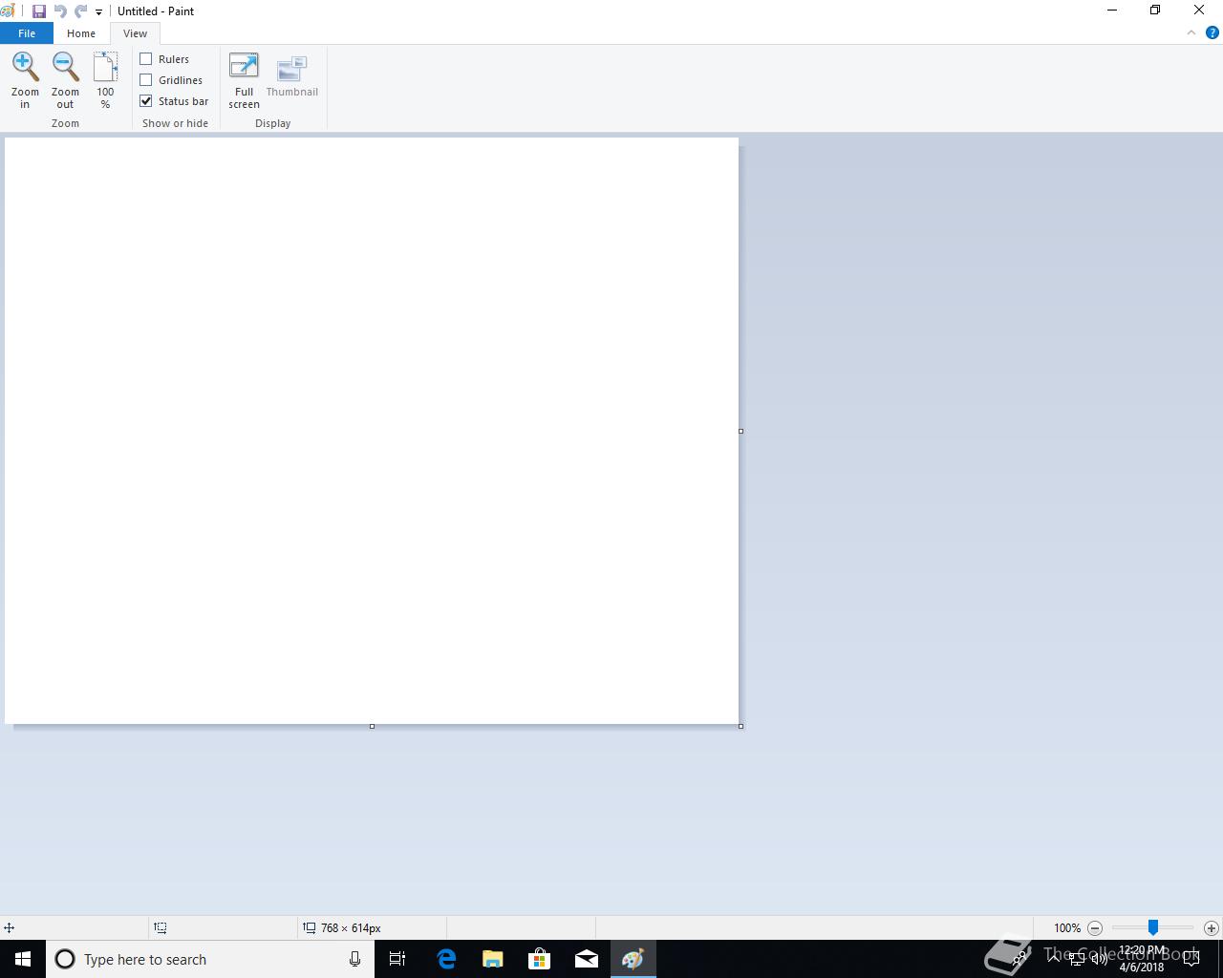Open Microsoft Store from the taskbar
Viewport: 1223px width, 978px height.
coord(540,959)
